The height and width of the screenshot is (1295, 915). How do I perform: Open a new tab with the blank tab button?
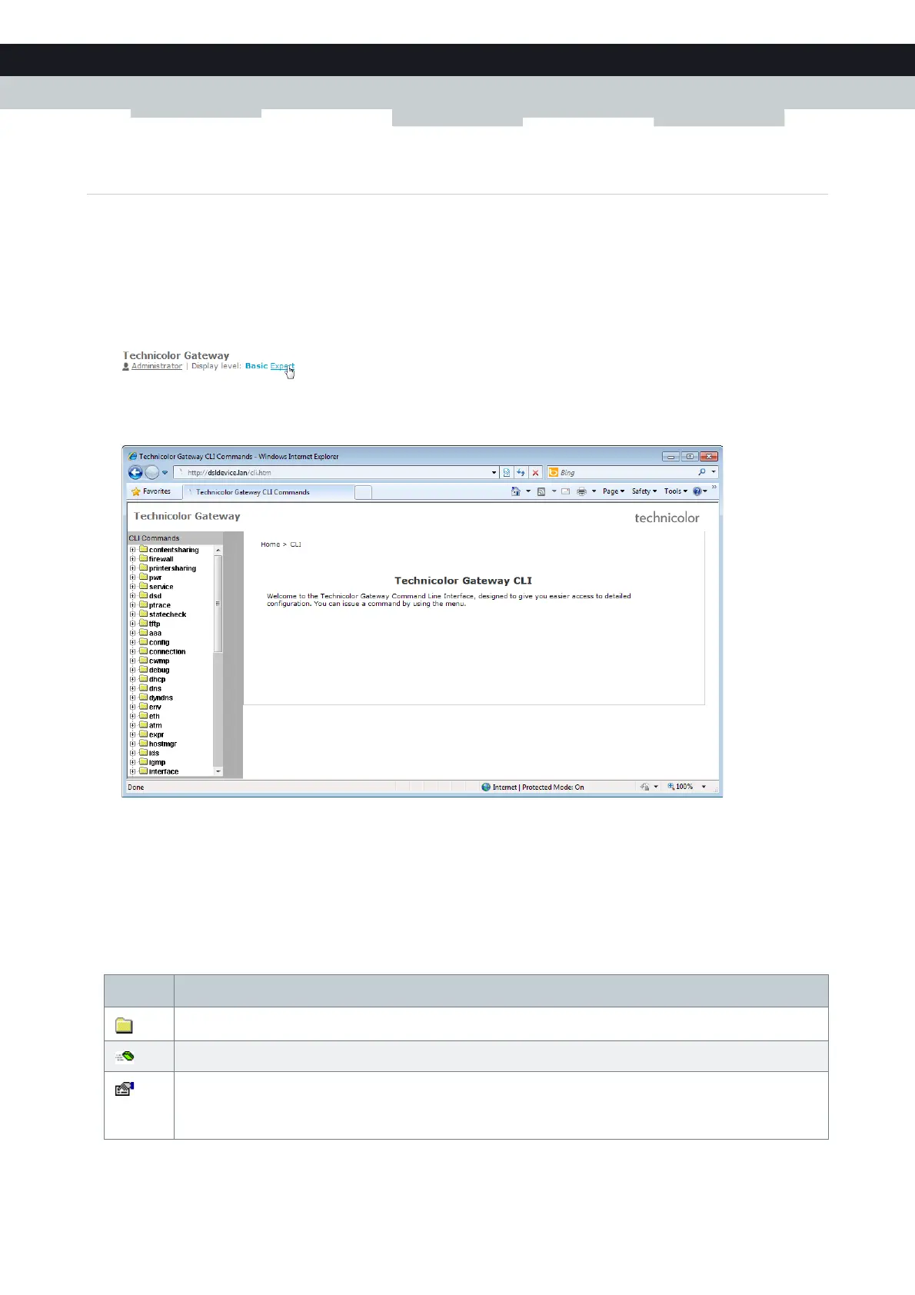363,492
